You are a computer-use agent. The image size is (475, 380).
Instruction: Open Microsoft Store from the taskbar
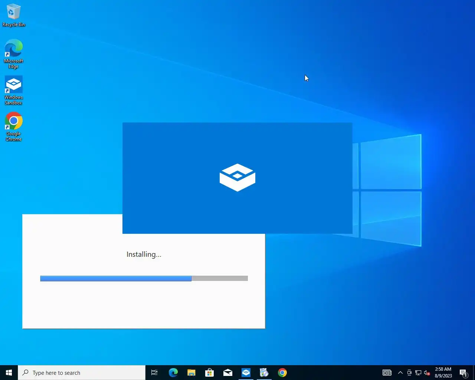(209, 373)
